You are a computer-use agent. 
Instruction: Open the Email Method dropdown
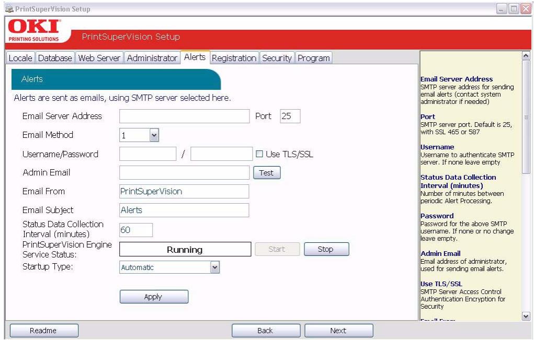(x=154, y=135)
